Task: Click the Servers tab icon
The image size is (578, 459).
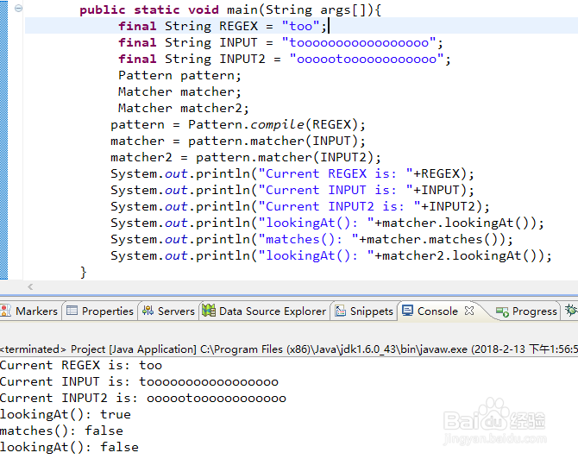Action: click(x=148, y=311)
